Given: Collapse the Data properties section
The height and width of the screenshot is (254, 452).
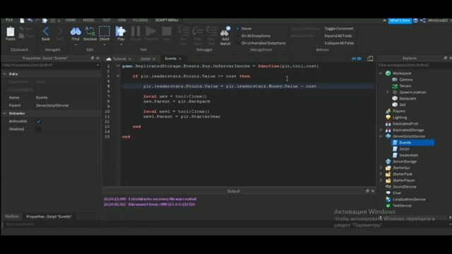Looking at the screenshot, I should pyautogui.click(x=5, y=74).
